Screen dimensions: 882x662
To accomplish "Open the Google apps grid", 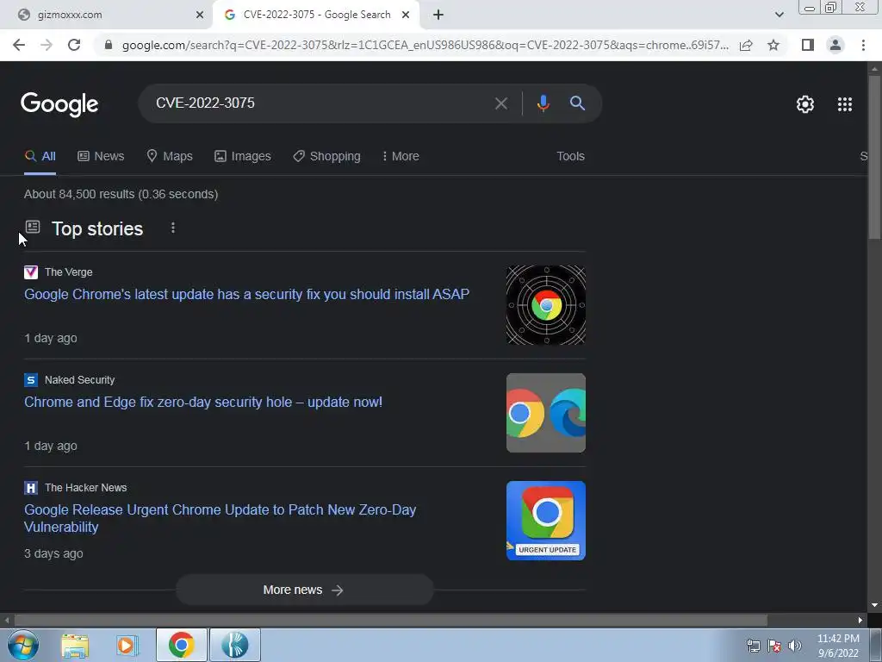I will point(844,104).
